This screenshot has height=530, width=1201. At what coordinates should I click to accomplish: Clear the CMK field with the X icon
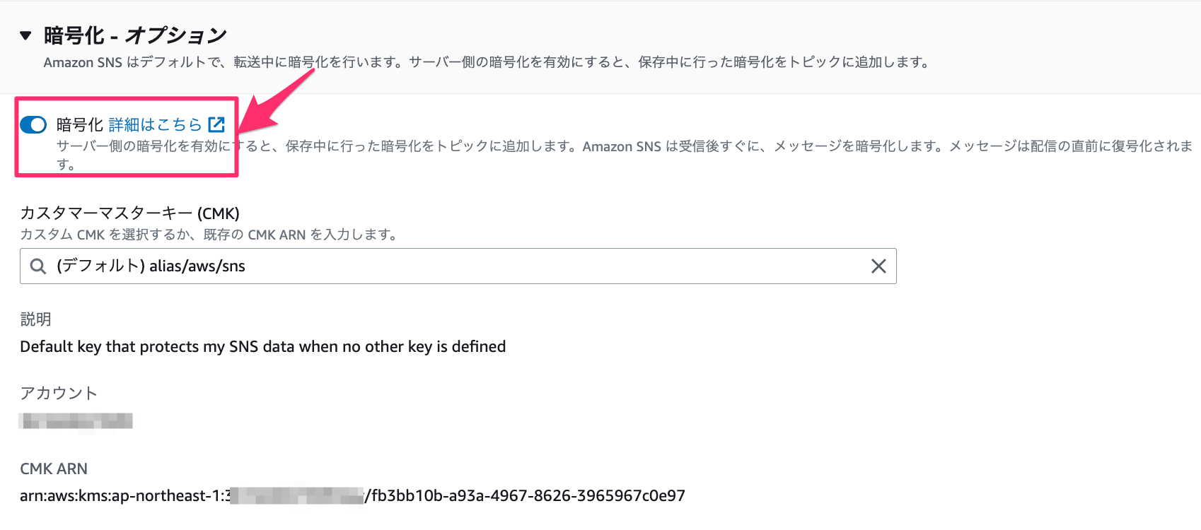(878, 266)
